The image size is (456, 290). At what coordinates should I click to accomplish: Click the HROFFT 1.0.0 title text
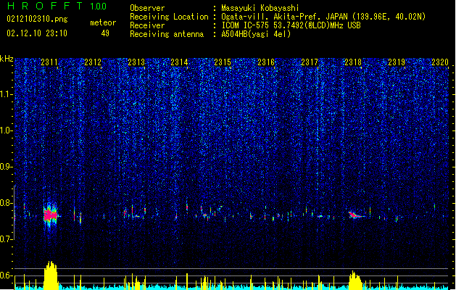(57, 6)
